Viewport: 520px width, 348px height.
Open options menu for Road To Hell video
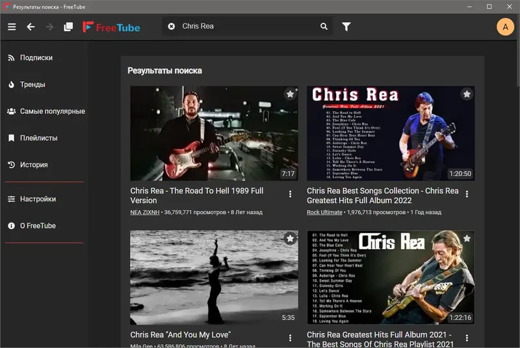click(290, 194)
